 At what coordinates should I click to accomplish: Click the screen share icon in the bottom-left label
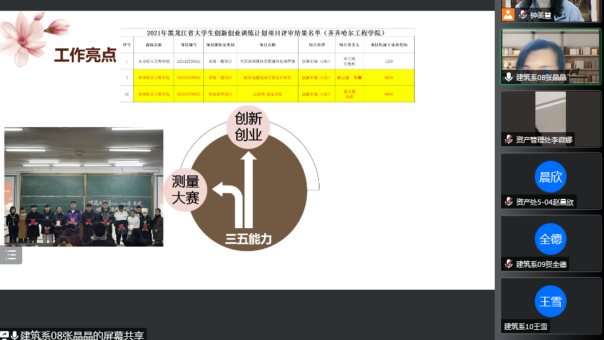pos(4,335)
